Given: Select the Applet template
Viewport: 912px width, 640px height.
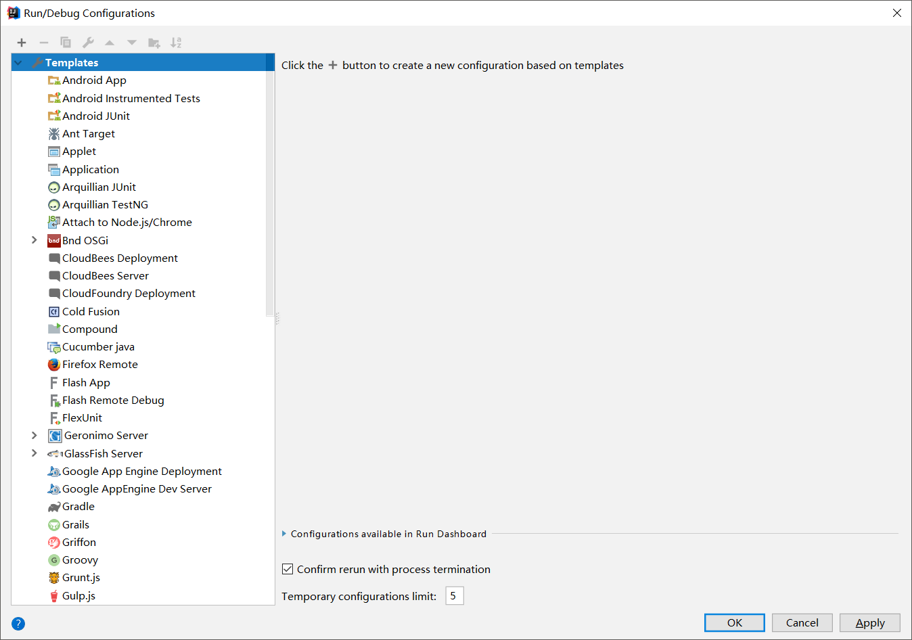Looking at the screenshot, I should (79, 152).
